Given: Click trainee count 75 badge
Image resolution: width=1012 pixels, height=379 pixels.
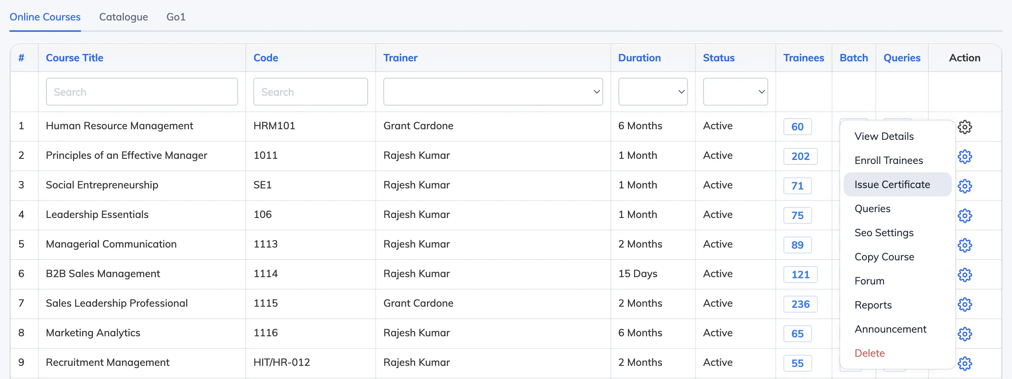Looking at the screenshot, I should 797,216.
